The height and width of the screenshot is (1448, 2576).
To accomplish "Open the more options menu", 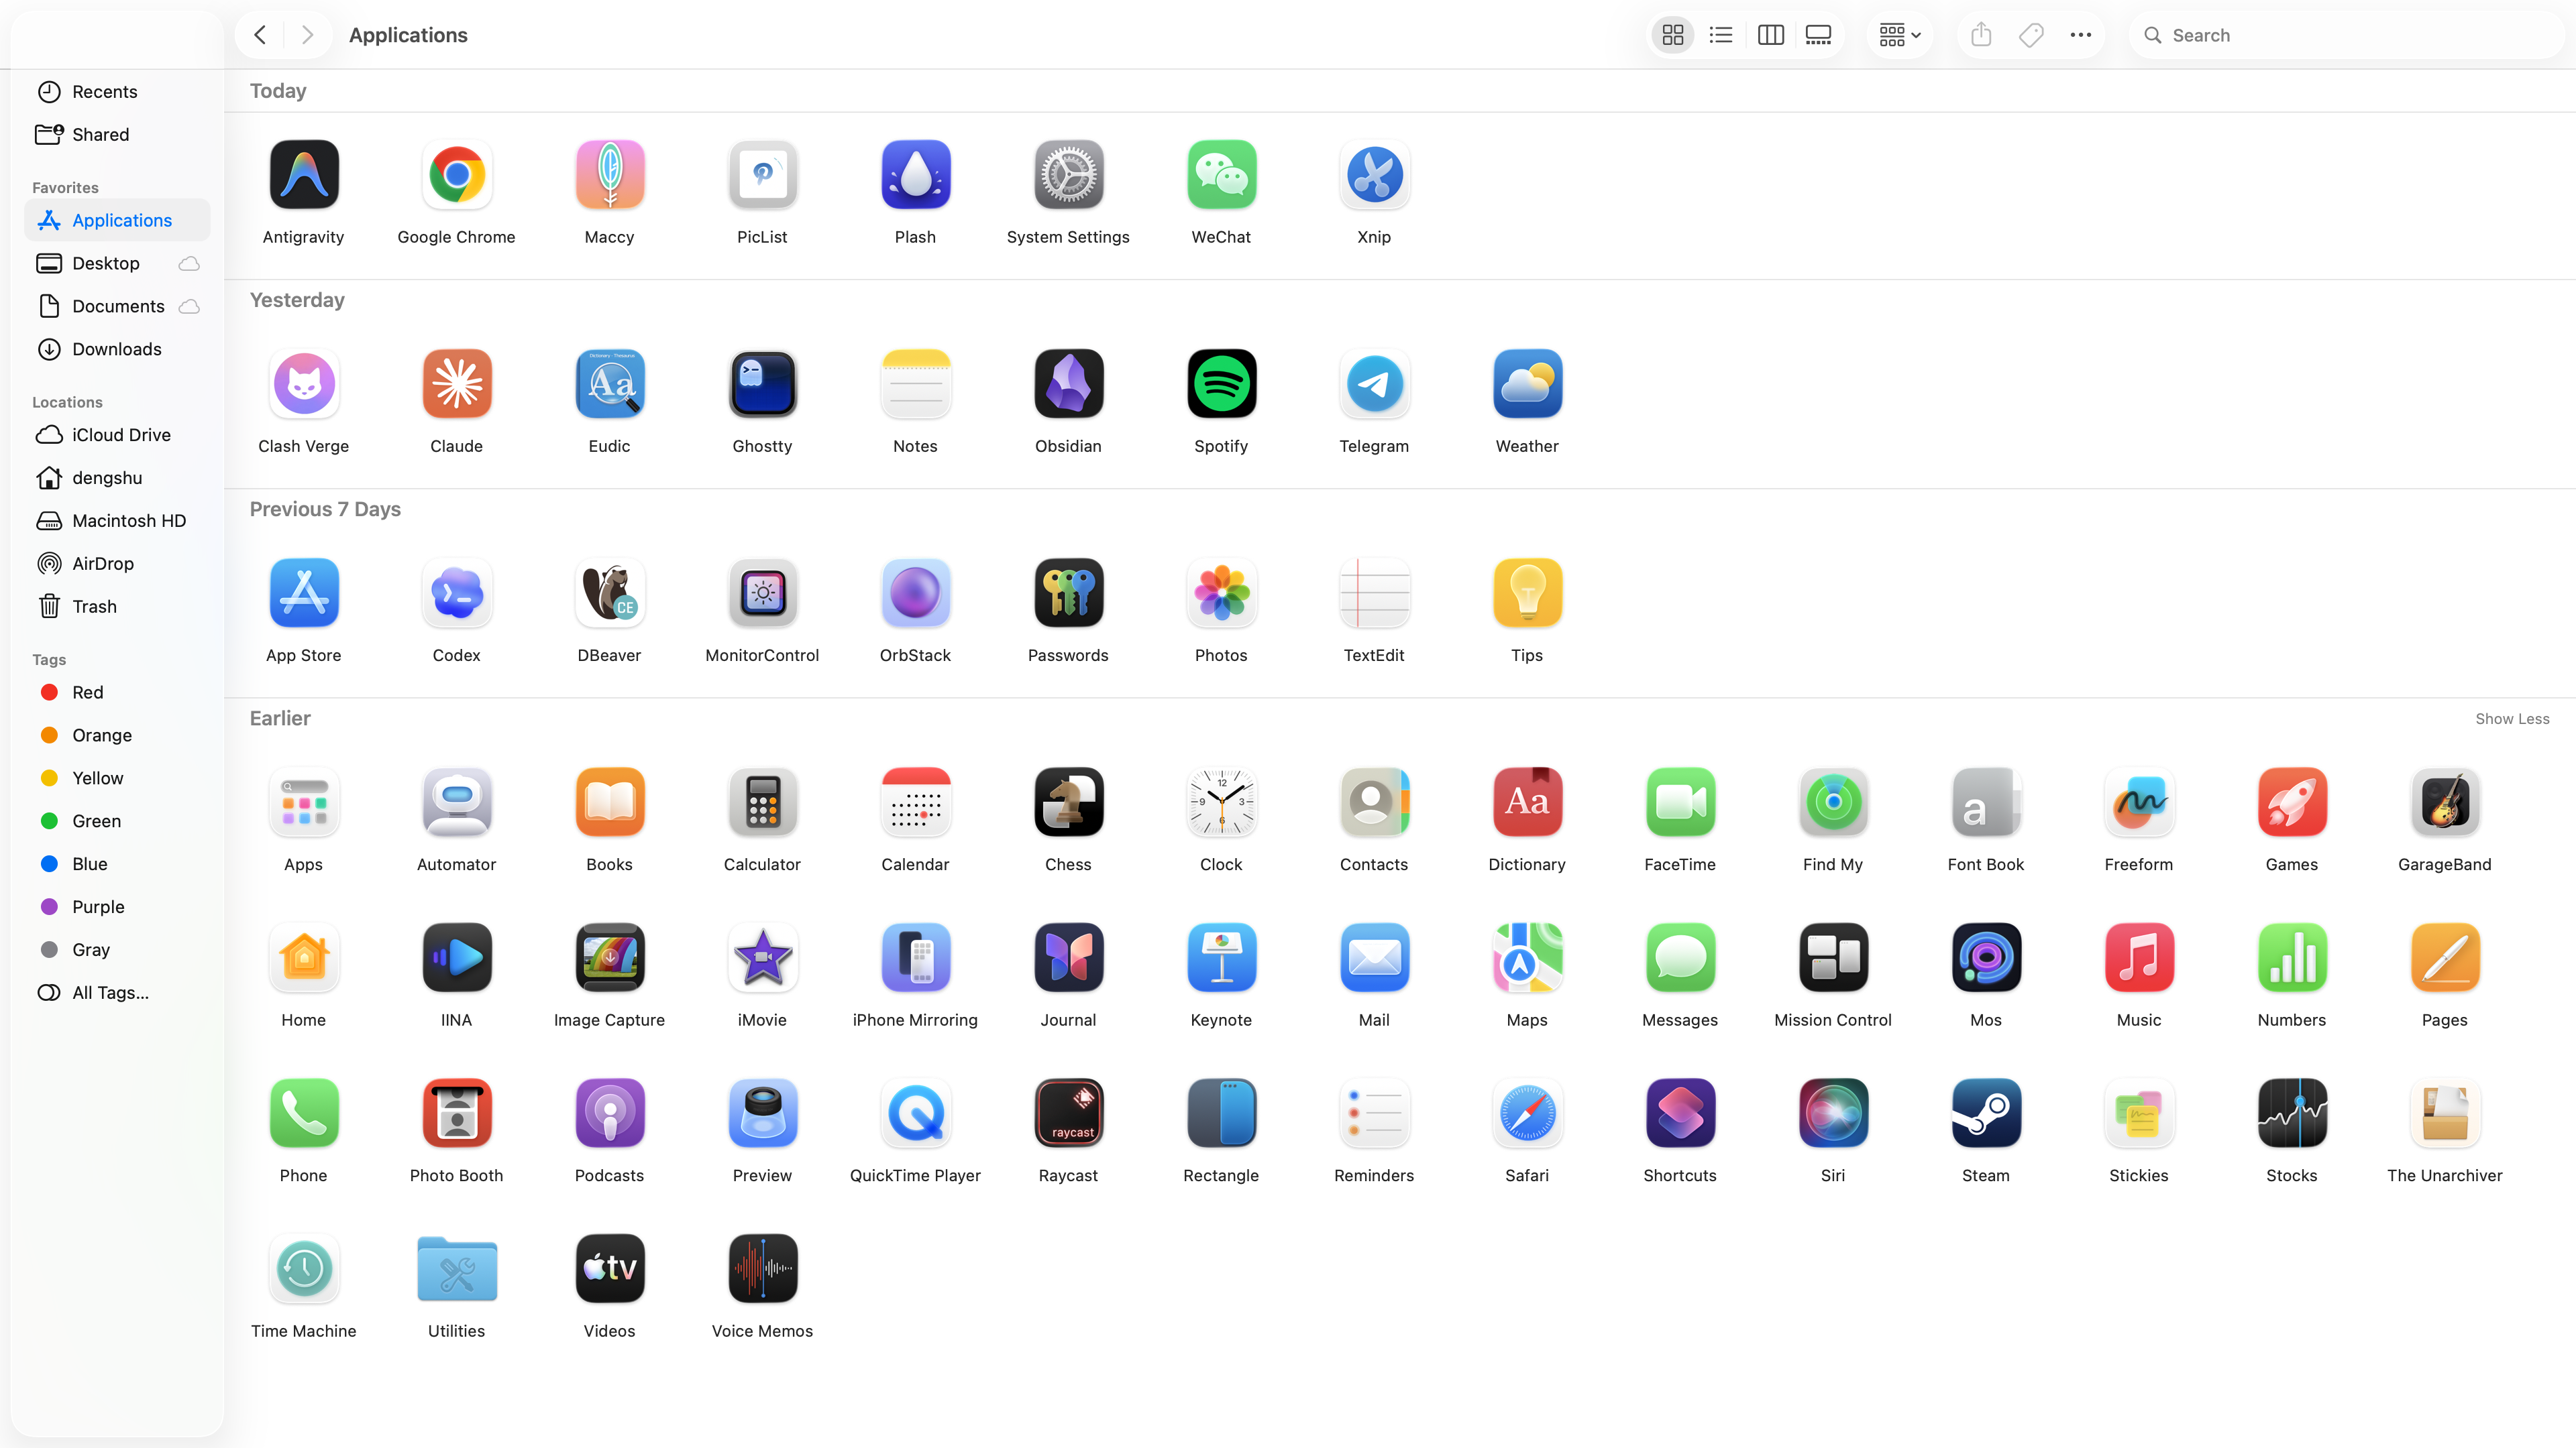I will pyautogui.click(x=2080, y=34).
